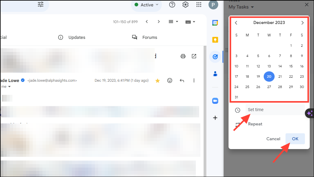This screenshot has width=314, height=177.
Task: Toggle the star on Jade Lowe's email
Action: pos(157,80)
